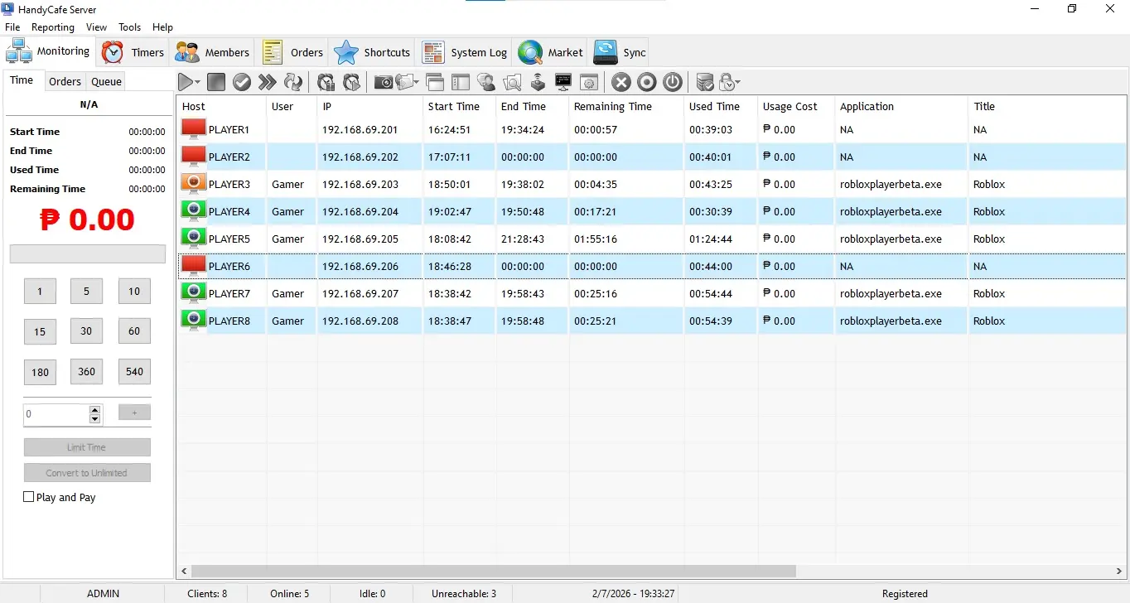Screen dimensions: 1130x603
Task: Click the picture folder toolbar icon
Action: (405, 82)
